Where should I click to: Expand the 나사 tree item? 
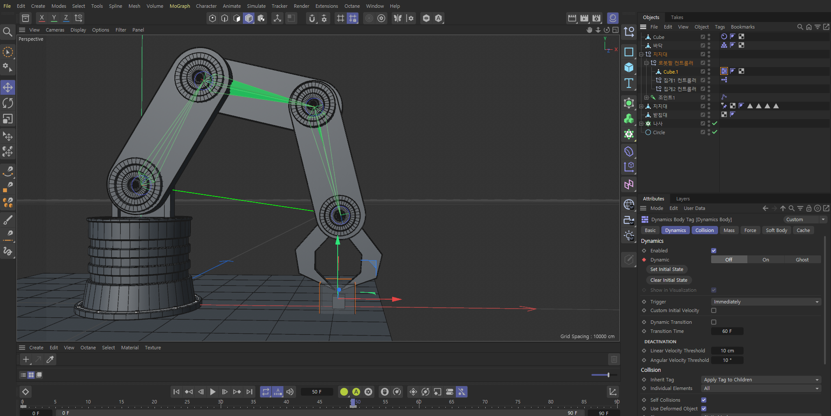click(x=641, y=123)
